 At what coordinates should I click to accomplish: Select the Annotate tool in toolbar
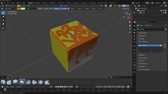click(x=3, y=28)
